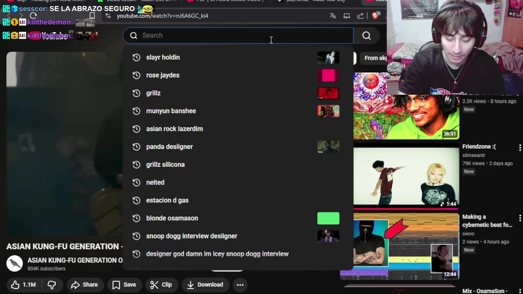The height and width of the screenshot is (294, 523).
Task: Click the cast/media icon in address bar
Action: tap(347, 16)
